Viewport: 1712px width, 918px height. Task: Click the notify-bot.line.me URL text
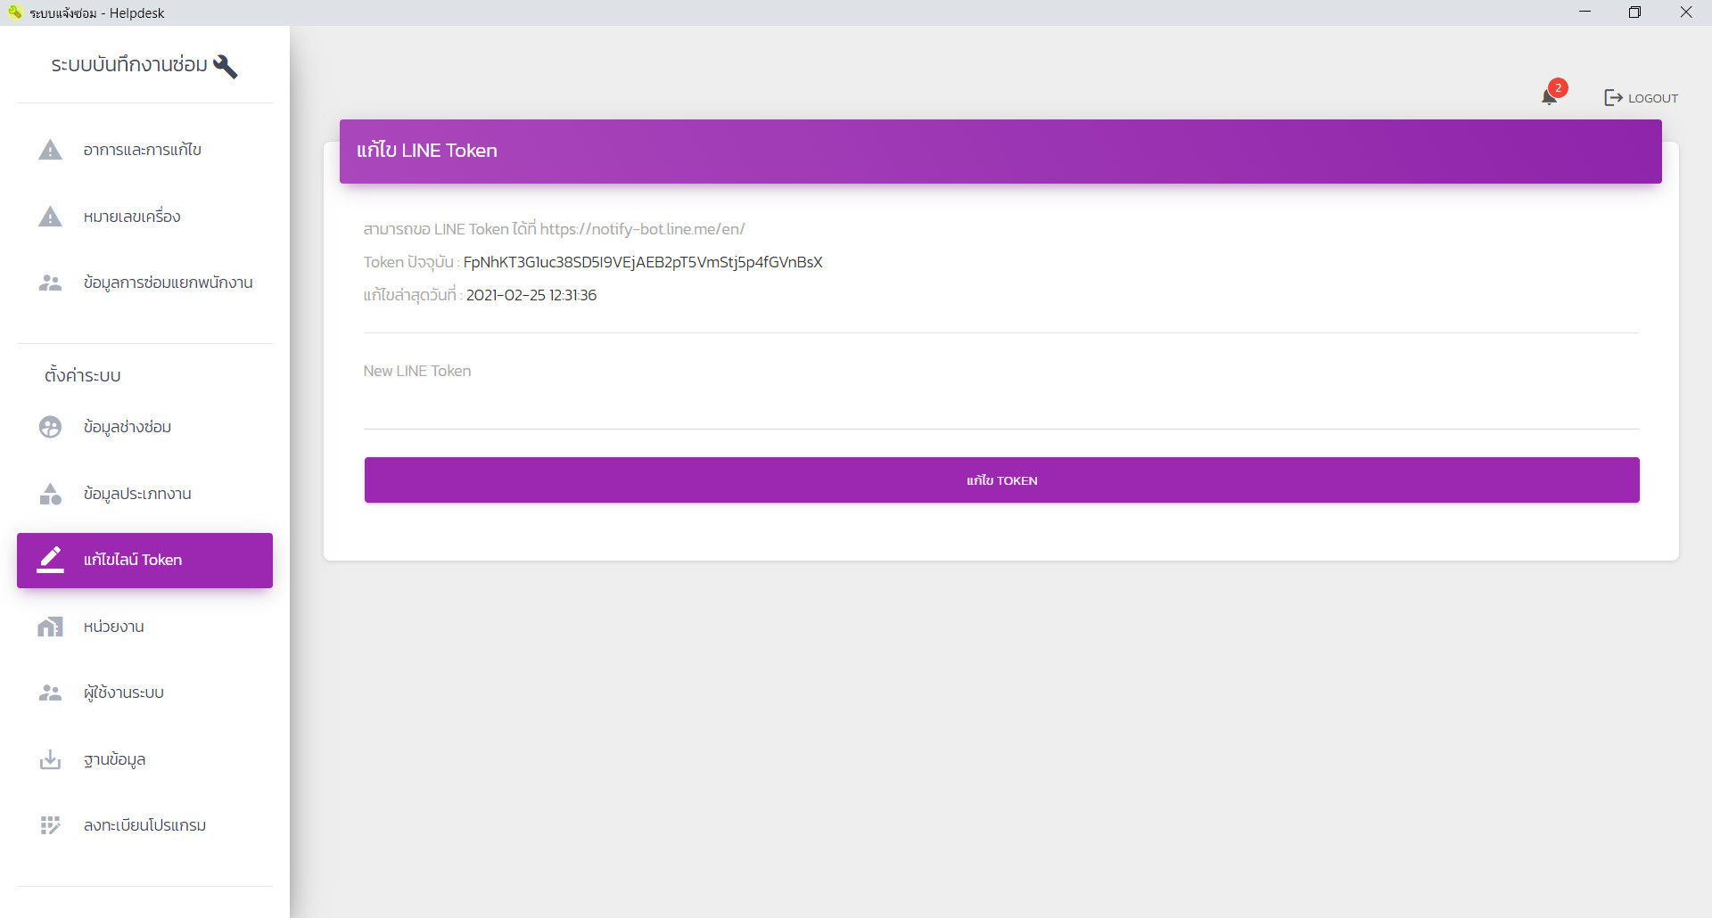click(x=642, y=229)
